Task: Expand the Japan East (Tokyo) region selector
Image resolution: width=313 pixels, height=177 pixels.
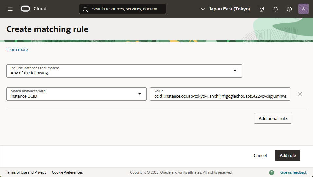Action: coord(225,9)
